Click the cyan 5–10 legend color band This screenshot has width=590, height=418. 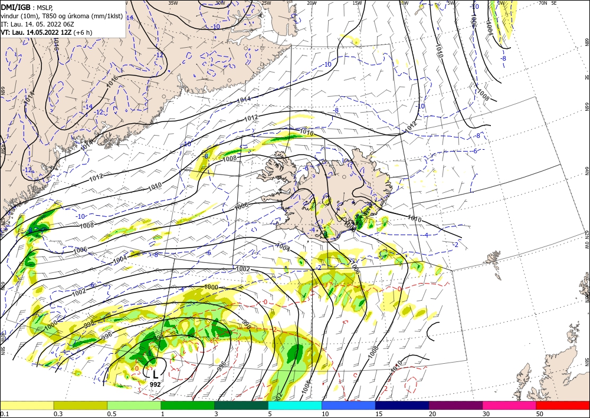click(295, 405)
